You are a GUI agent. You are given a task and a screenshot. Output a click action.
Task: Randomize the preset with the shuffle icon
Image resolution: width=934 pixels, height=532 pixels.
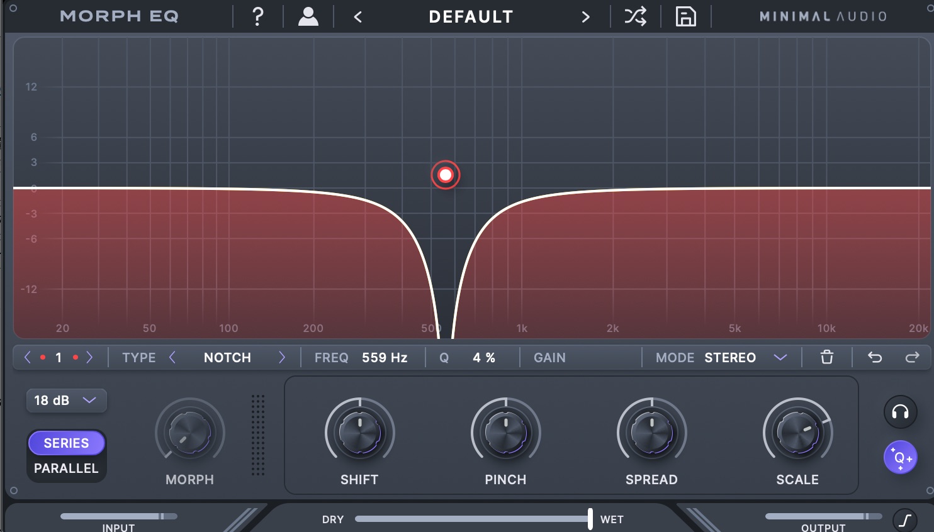635,16
